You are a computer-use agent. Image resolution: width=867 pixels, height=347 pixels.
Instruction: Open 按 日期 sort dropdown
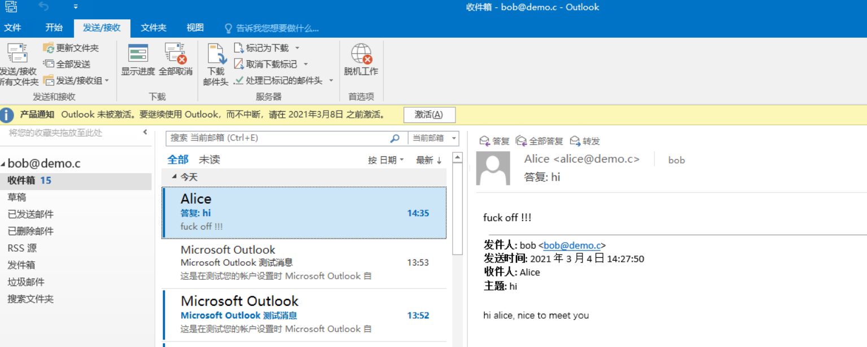[x=386, y=160]
